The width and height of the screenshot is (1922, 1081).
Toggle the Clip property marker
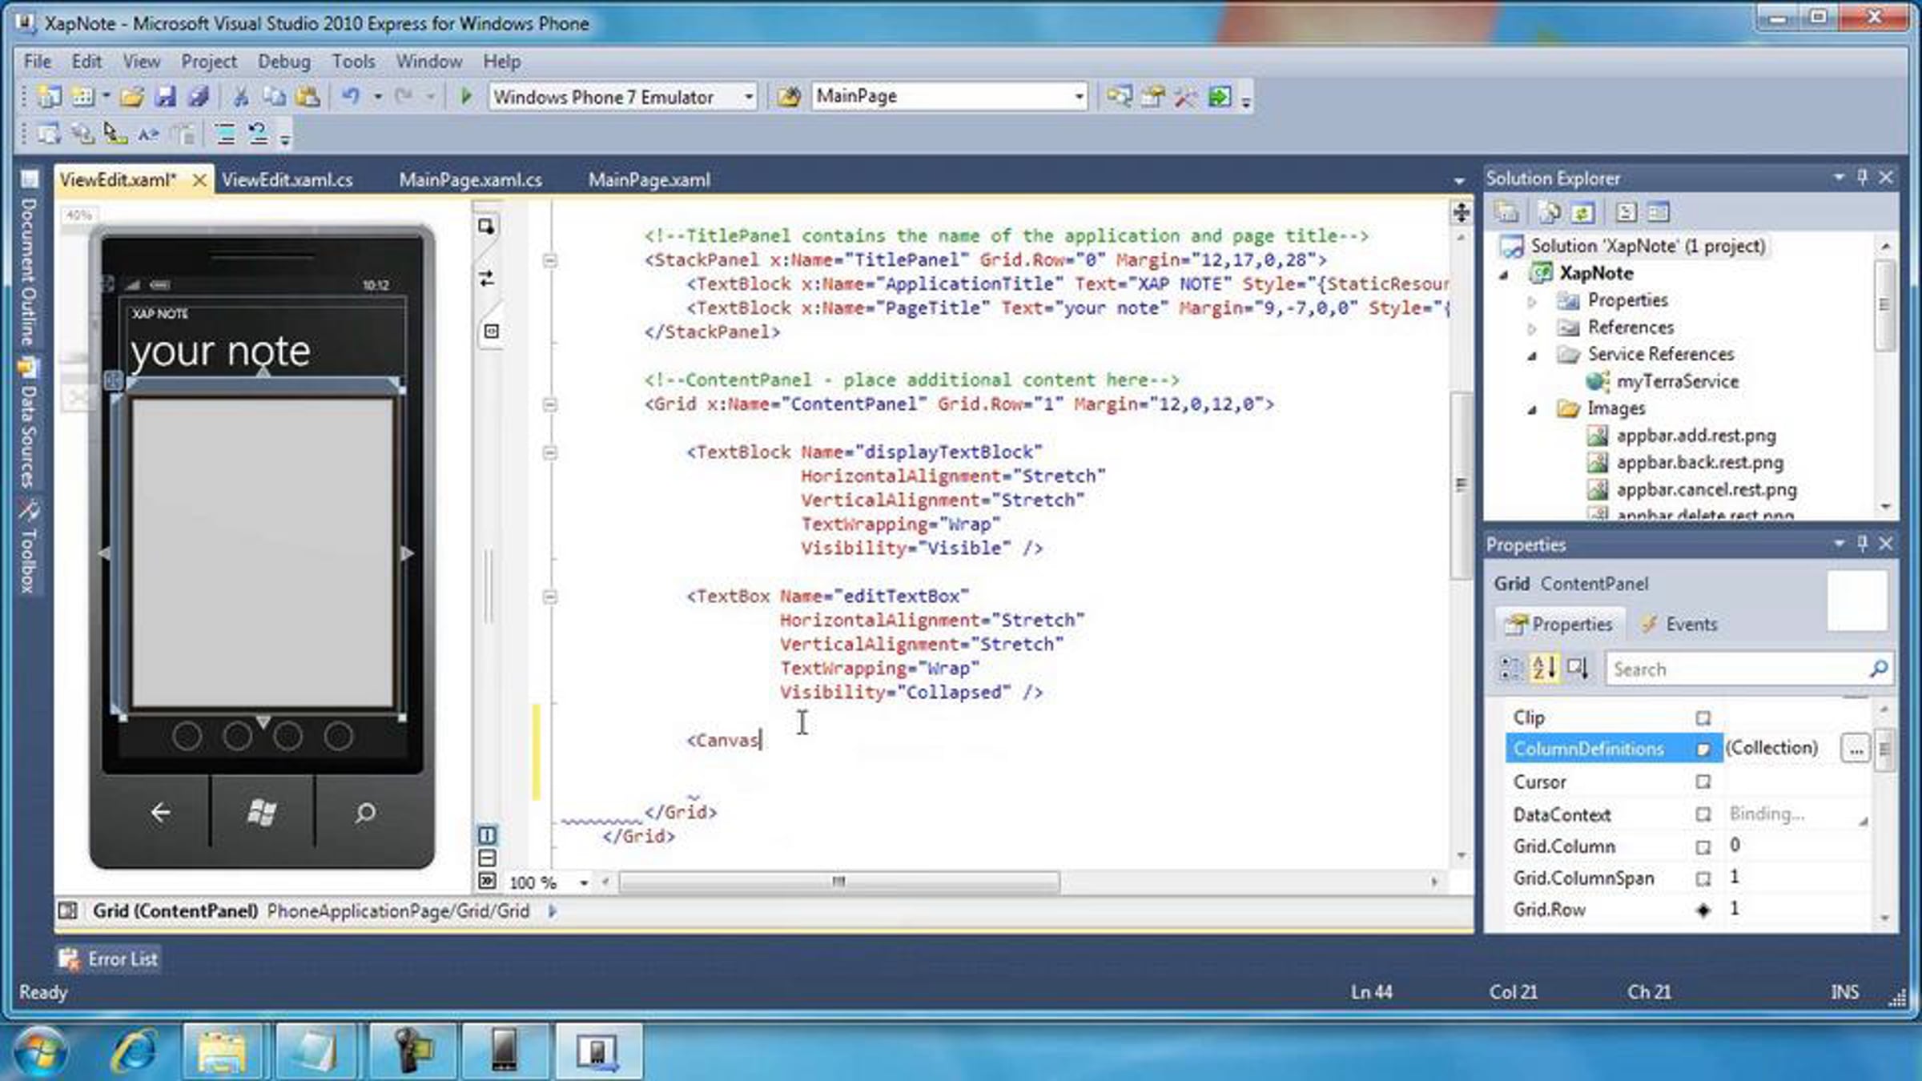coord(1703,718)
